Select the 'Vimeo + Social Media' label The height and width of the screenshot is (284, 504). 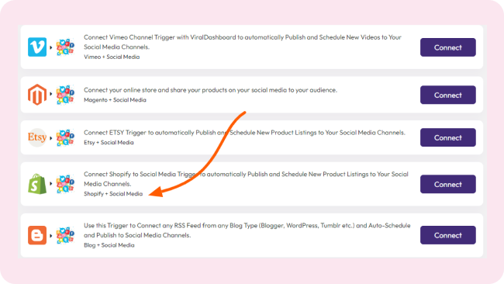112,57
